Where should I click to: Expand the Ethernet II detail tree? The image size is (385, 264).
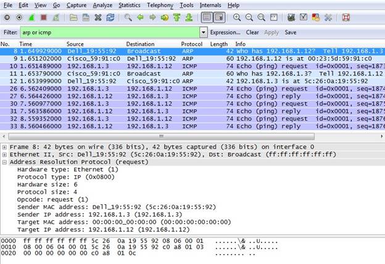(x=4, y=155)
